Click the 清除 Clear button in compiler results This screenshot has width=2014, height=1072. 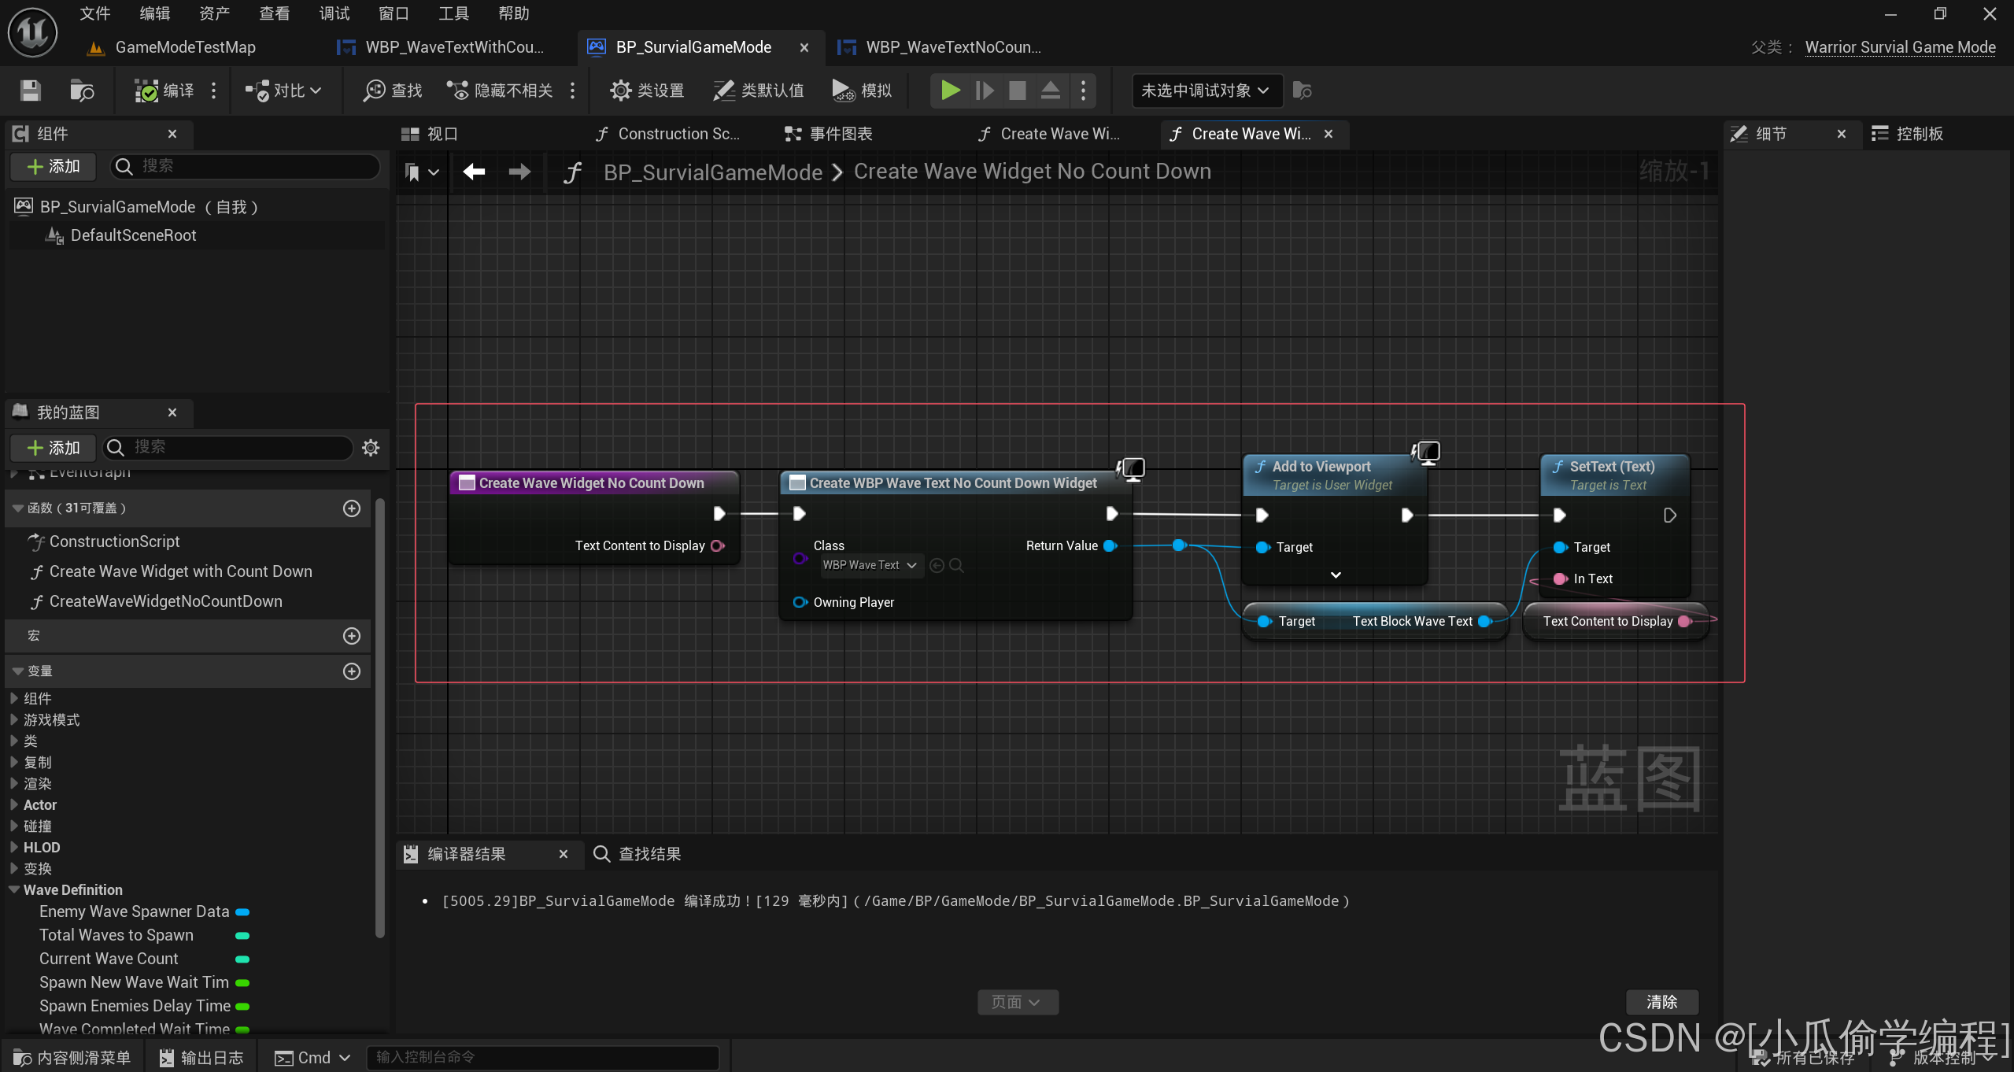1661,1002
